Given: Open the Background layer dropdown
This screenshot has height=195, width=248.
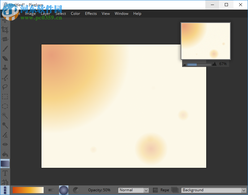Looking at the screenshot, I should coord(214,190).
